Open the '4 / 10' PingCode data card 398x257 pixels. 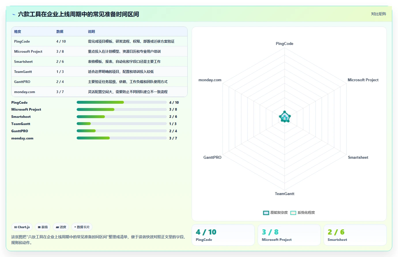(223, 235)
